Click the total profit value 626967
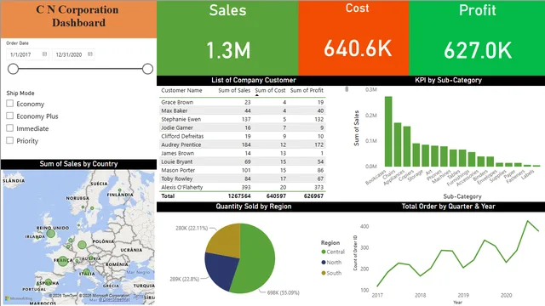The image size is (545, 306). [313, 196]
